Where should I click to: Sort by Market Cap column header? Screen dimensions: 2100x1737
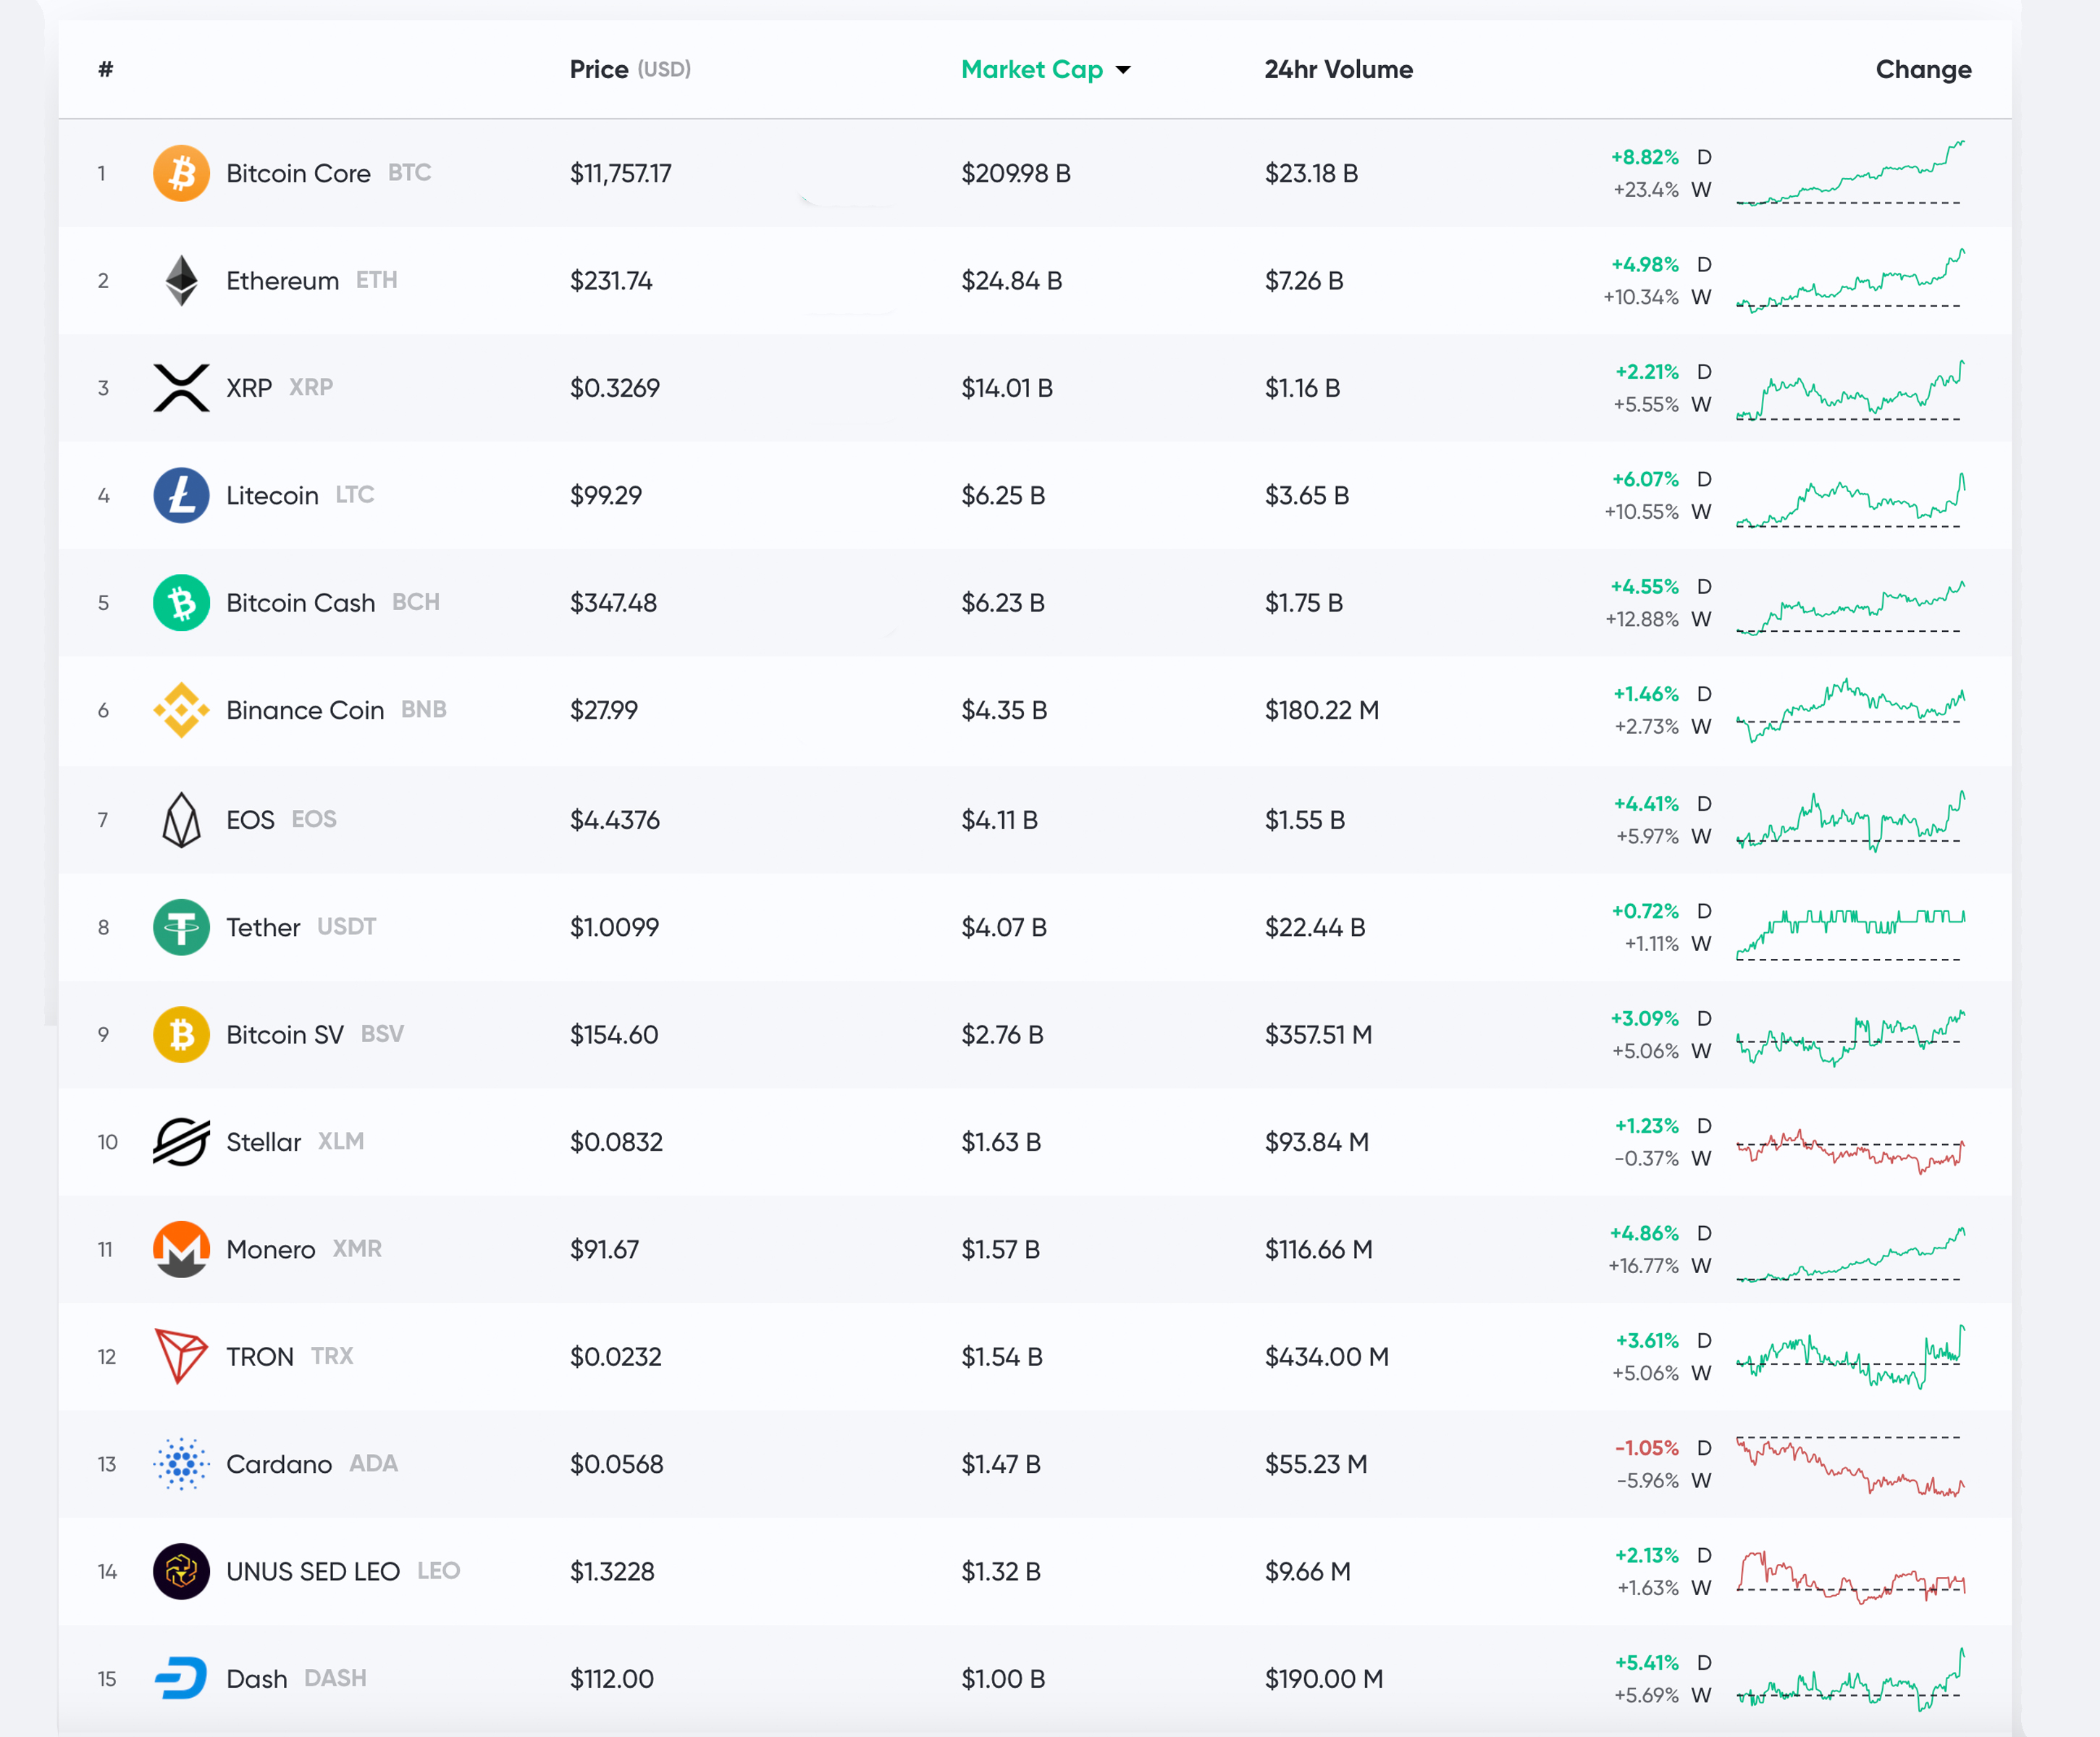pos(1045,69)
